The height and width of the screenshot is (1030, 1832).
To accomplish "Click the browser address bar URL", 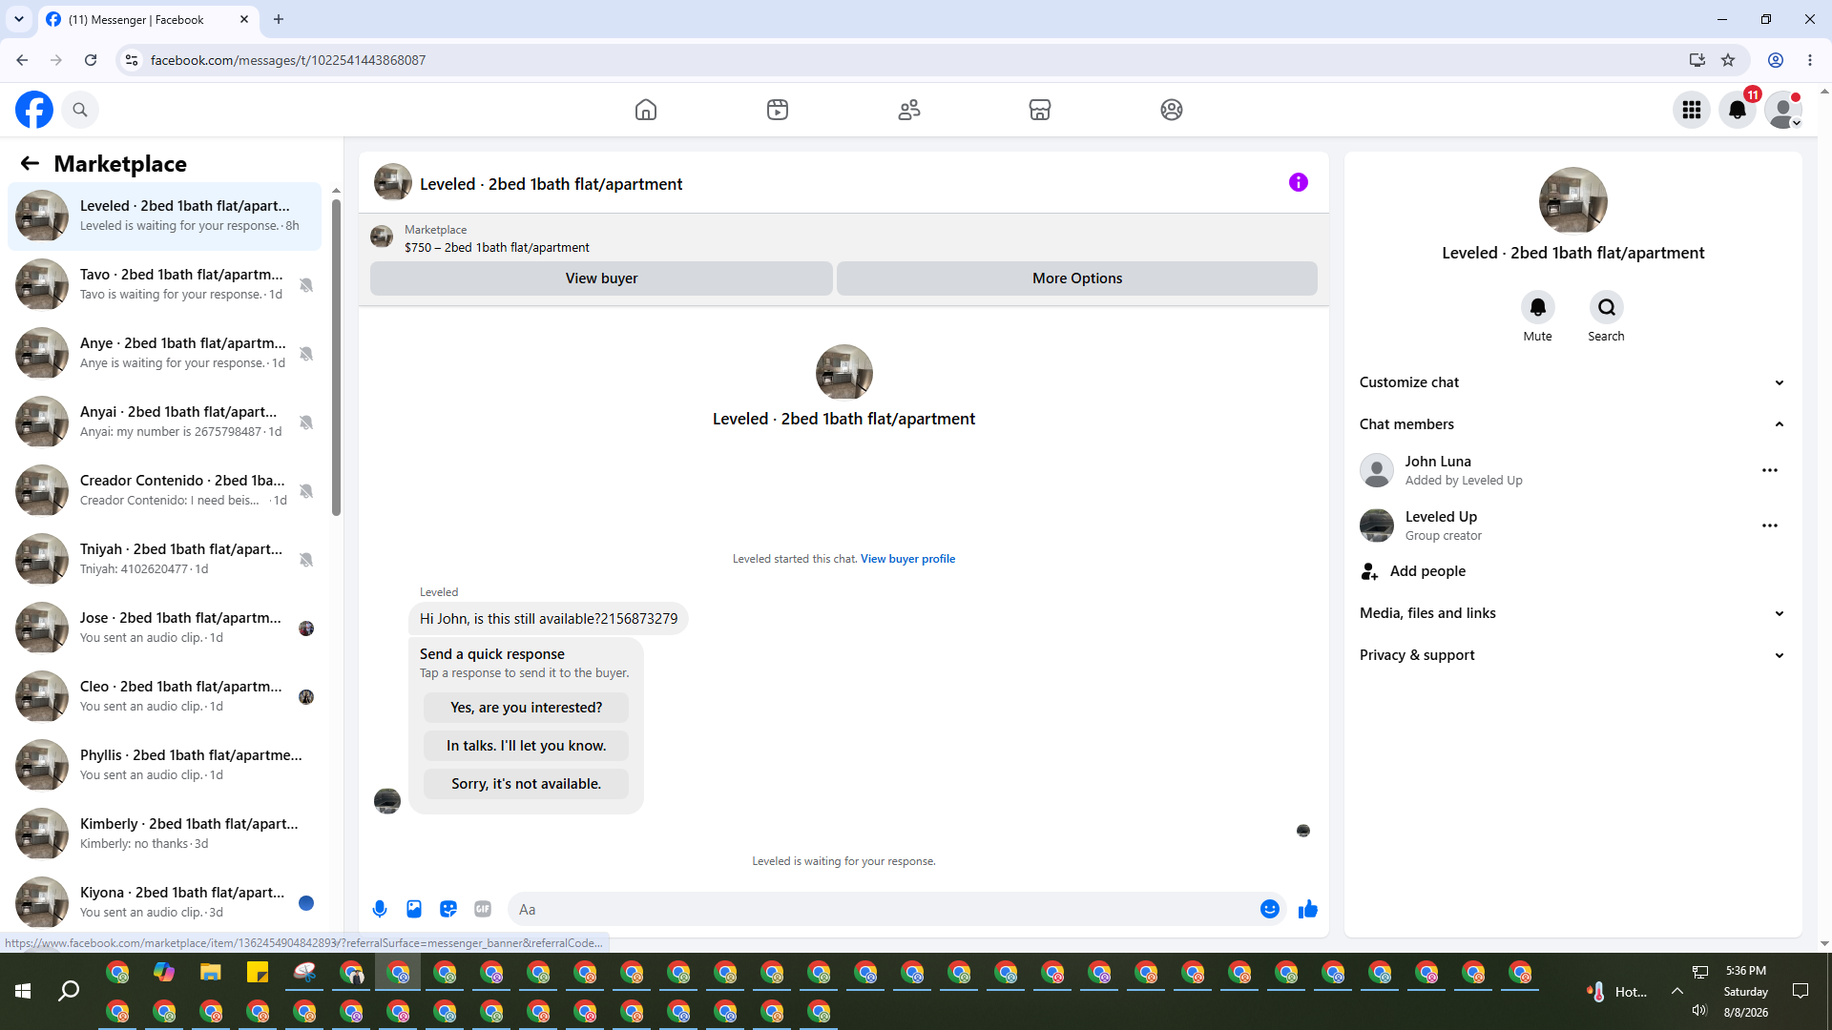I will 288,60.
